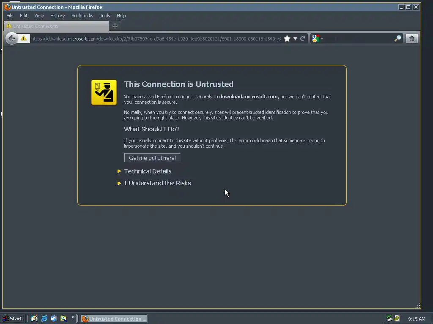Click the bold download.microsoft.com text

(248, 97)
